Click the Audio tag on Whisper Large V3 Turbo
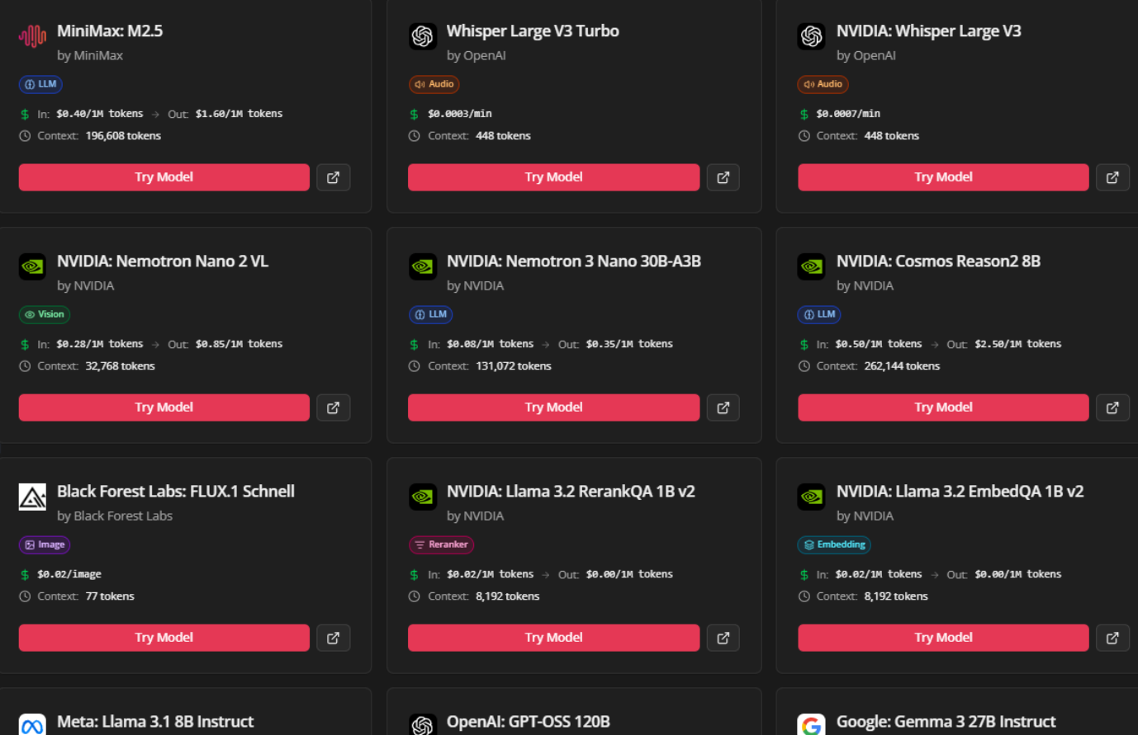The width and height of the screenshot is (1138, 735). coord(434,84)
